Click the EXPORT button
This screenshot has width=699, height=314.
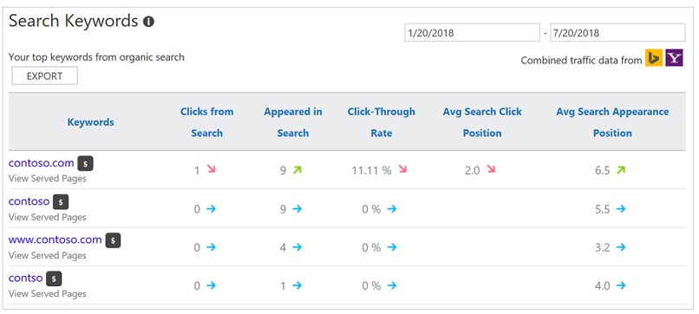tap(44, 75)
